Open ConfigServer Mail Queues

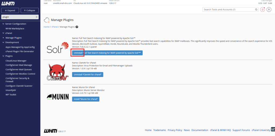pos(19,69)
